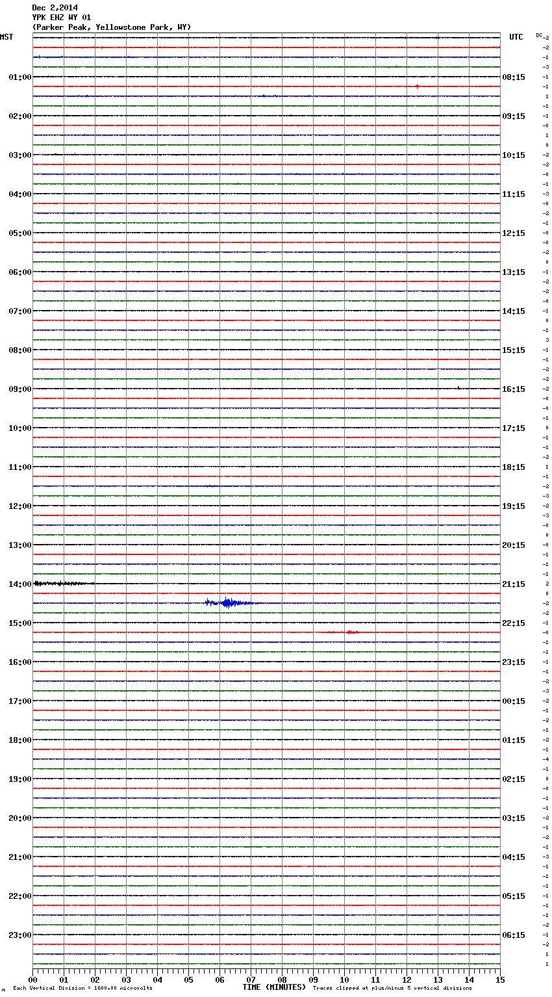Click the 'MST' timezone label
Screen dimensions: 552x997
click(x=6, y=37)
